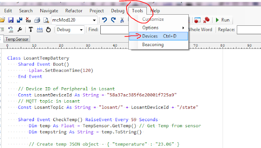Viewport: 261px width, 148px height.
Task: Click the wrench settings icon
Action: [x=20, y=30]
